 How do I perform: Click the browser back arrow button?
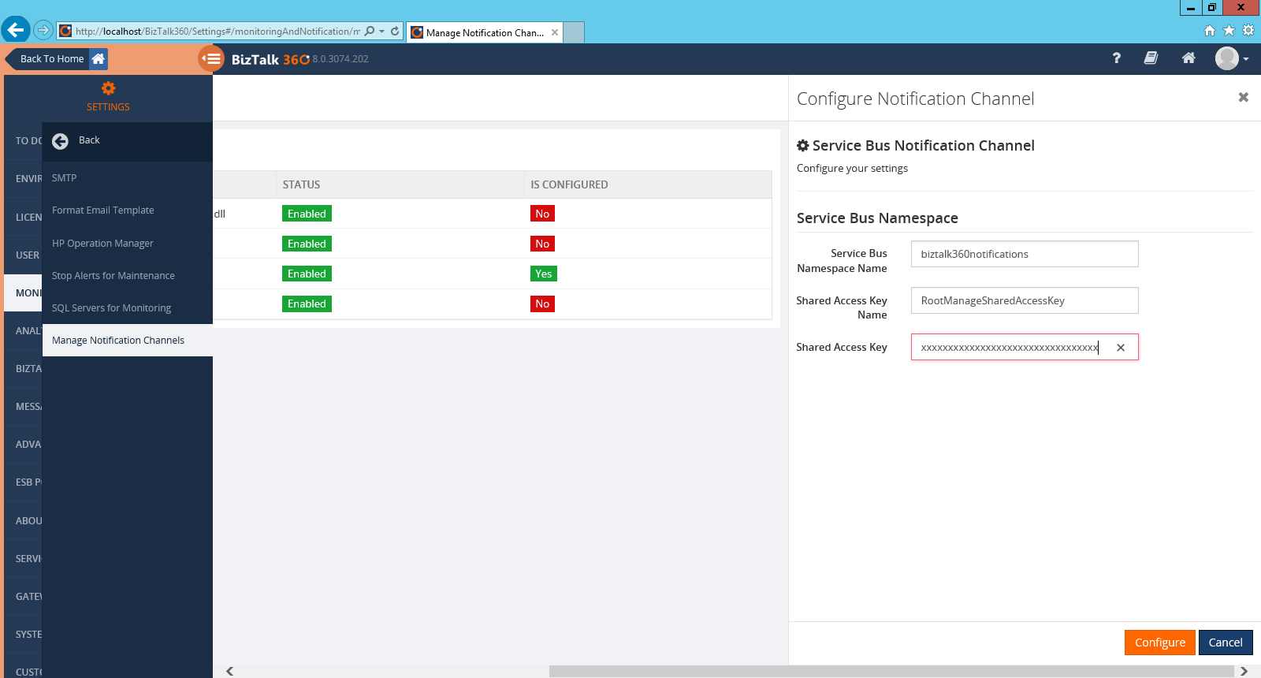tap(16, 30)
